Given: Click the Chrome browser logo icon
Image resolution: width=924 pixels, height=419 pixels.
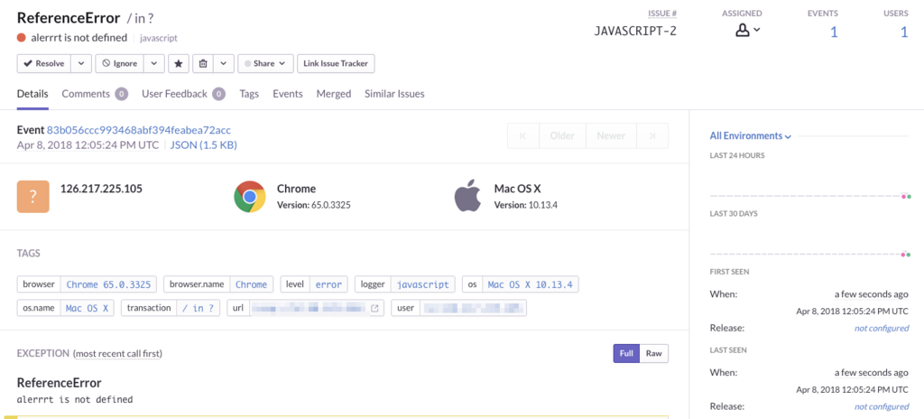Looking at the screenshot, I should click(x=249, y=197).
